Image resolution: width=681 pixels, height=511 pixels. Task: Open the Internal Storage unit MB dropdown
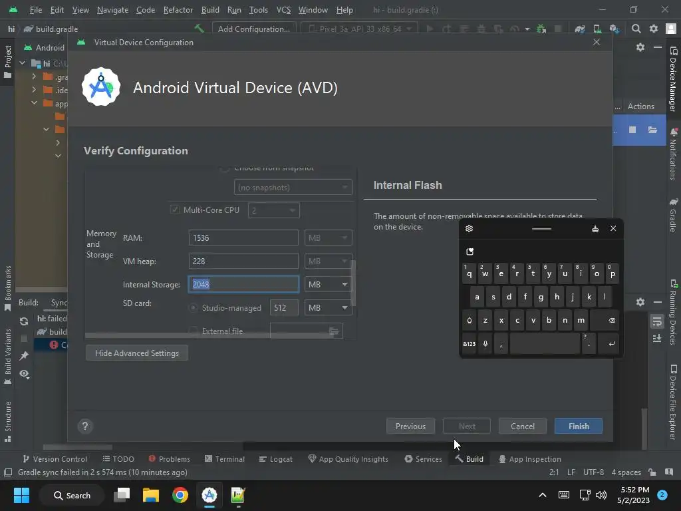coord(328,285)
